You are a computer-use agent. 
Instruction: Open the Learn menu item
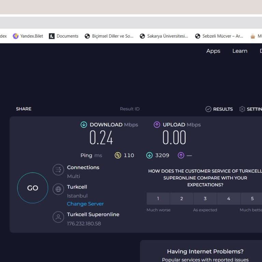pos(240,51)
